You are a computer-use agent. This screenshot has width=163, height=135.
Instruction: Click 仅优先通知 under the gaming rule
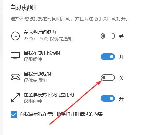(x=35, y=80)
